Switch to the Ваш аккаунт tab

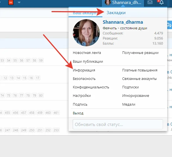coord(83,13)
